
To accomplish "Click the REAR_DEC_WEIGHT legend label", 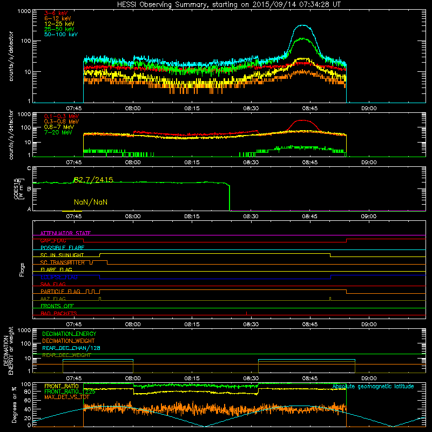I will click(66, 355).
